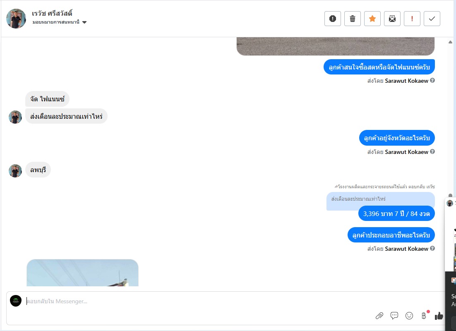Click the scroll up arrow of chat

point(450,42)
